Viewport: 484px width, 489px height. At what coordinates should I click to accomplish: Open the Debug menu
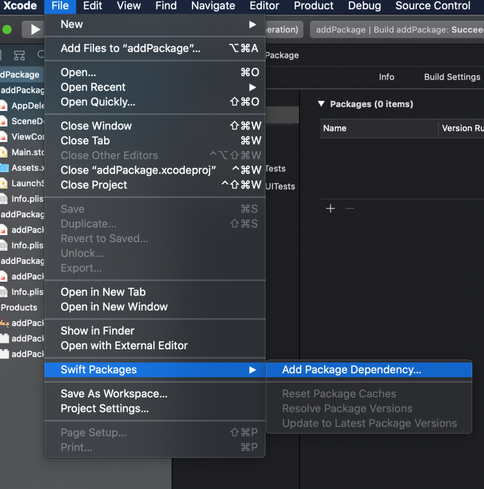[x=364, y=6]
